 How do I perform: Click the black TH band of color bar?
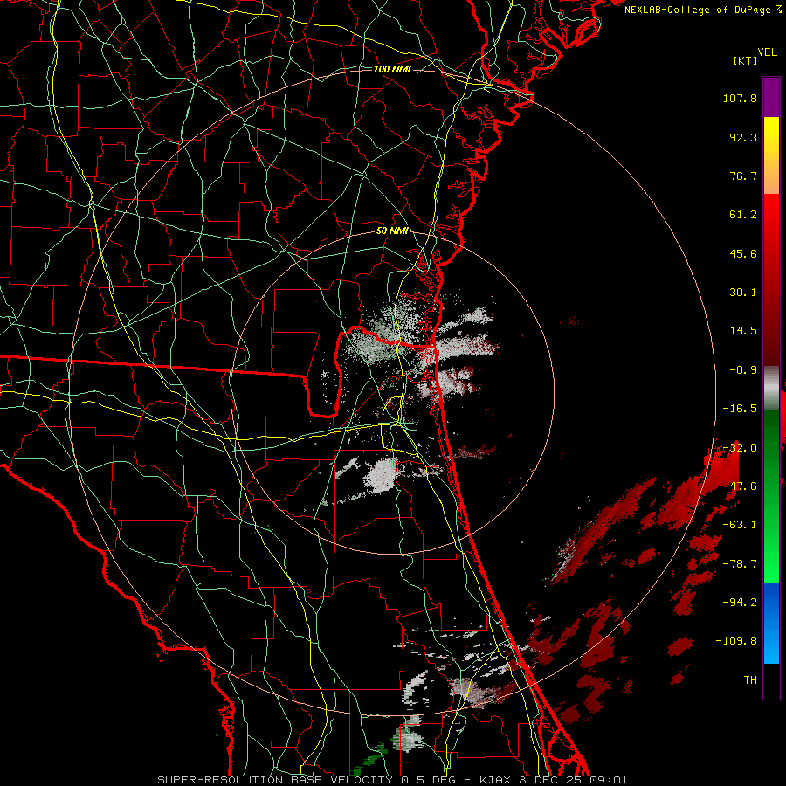(x=771, y=680)
